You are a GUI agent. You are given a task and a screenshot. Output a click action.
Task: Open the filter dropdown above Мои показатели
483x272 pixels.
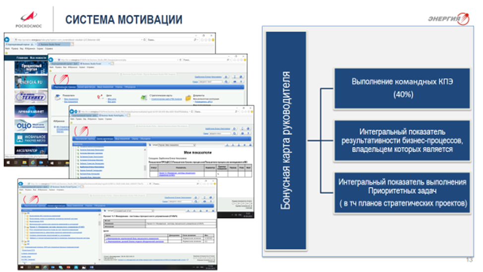point(179,145)
